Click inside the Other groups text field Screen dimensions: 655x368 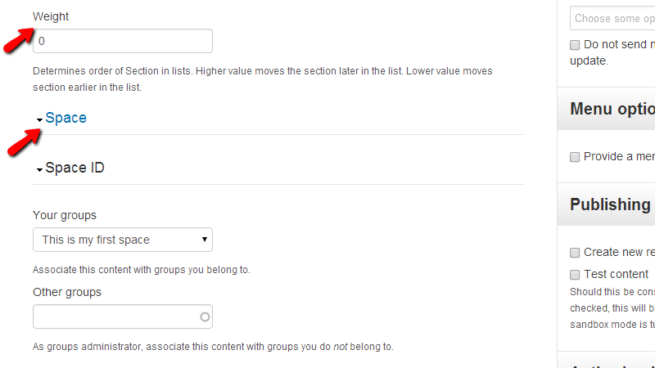[x=115, y=316]
